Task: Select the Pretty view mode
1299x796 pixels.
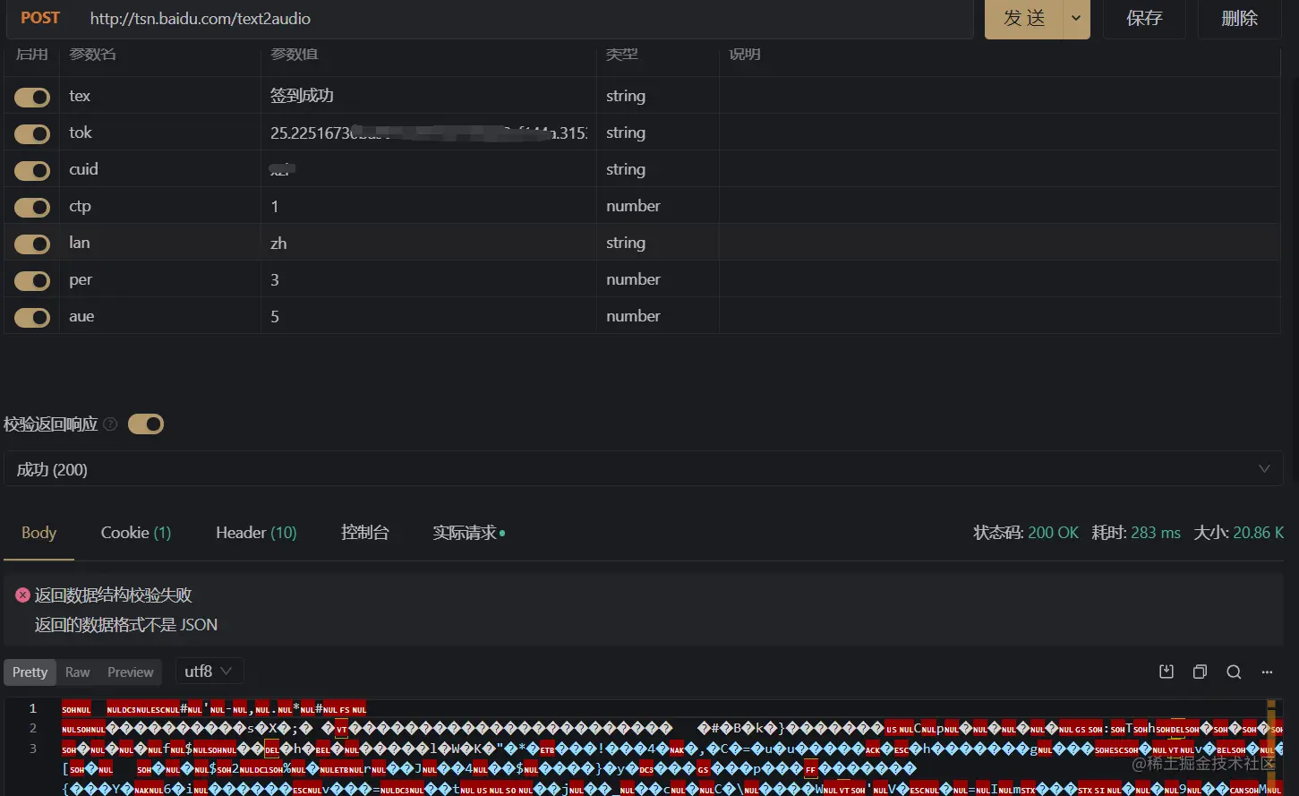Action: click(30, 672)
